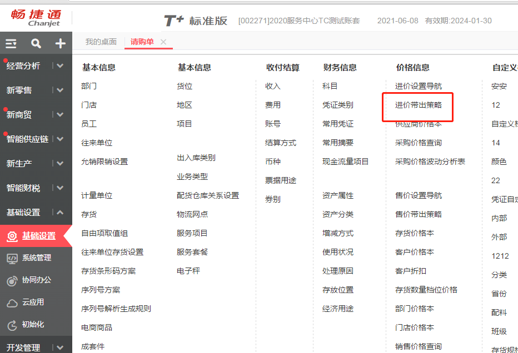Viewport: 518px width, 353px height.
Task: Select 协同办公 in the sidebar
Action: point(37,280)
